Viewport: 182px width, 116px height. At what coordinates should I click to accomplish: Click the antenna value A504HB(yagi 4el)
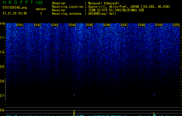click(102, 14)
